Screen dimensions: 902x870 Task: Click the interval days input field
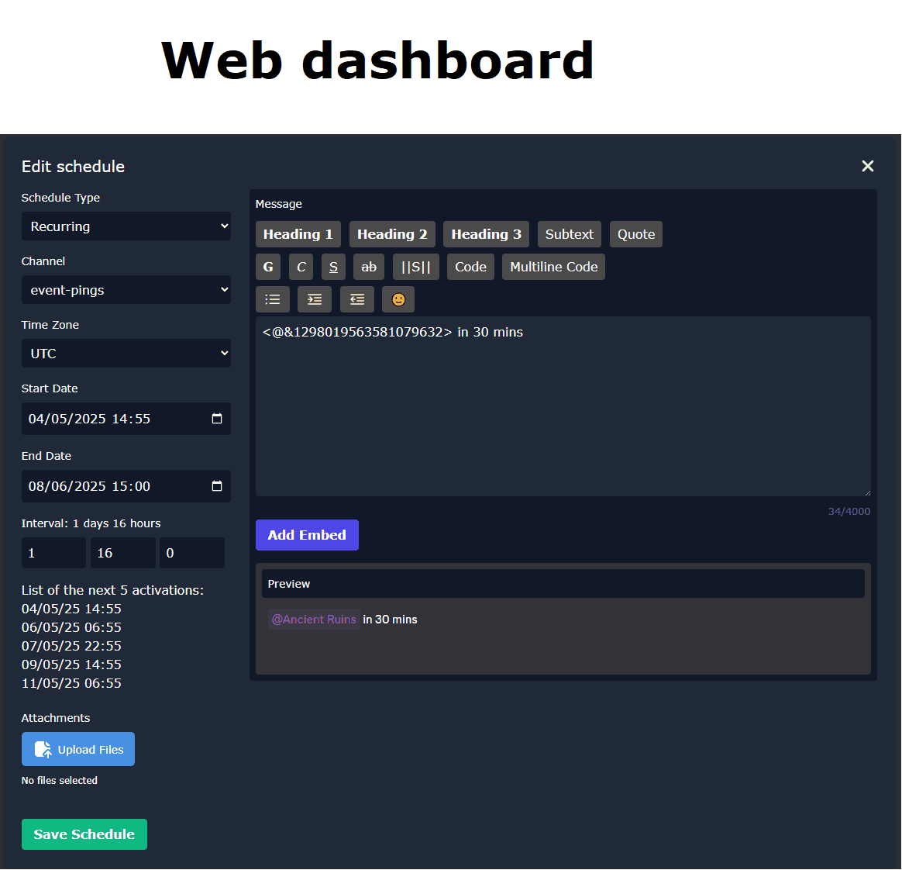53,552
